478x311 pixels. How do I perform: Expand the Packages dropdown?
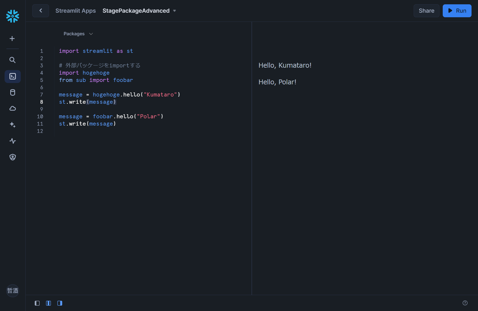coord(78,34)
